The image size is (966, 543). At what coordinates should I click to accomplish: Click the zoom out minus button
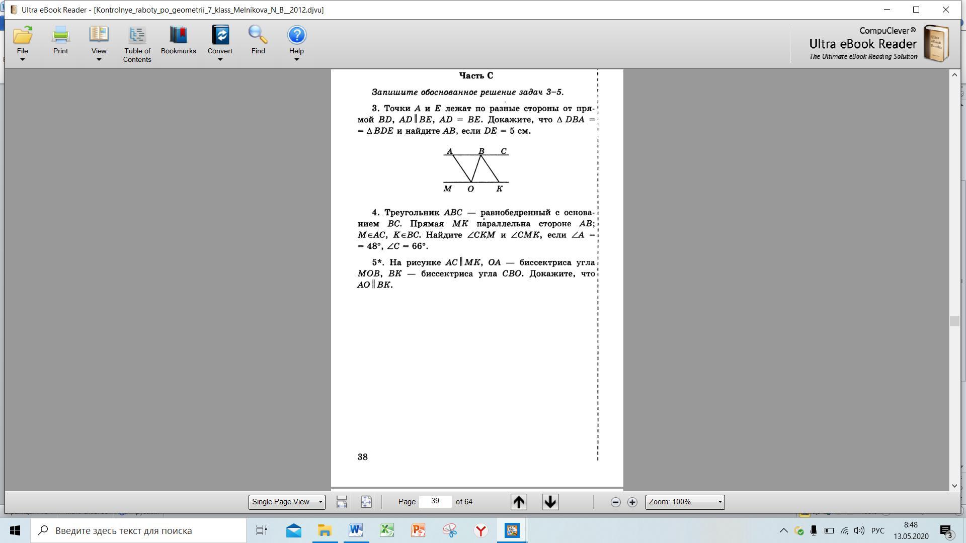click(615, 502)
